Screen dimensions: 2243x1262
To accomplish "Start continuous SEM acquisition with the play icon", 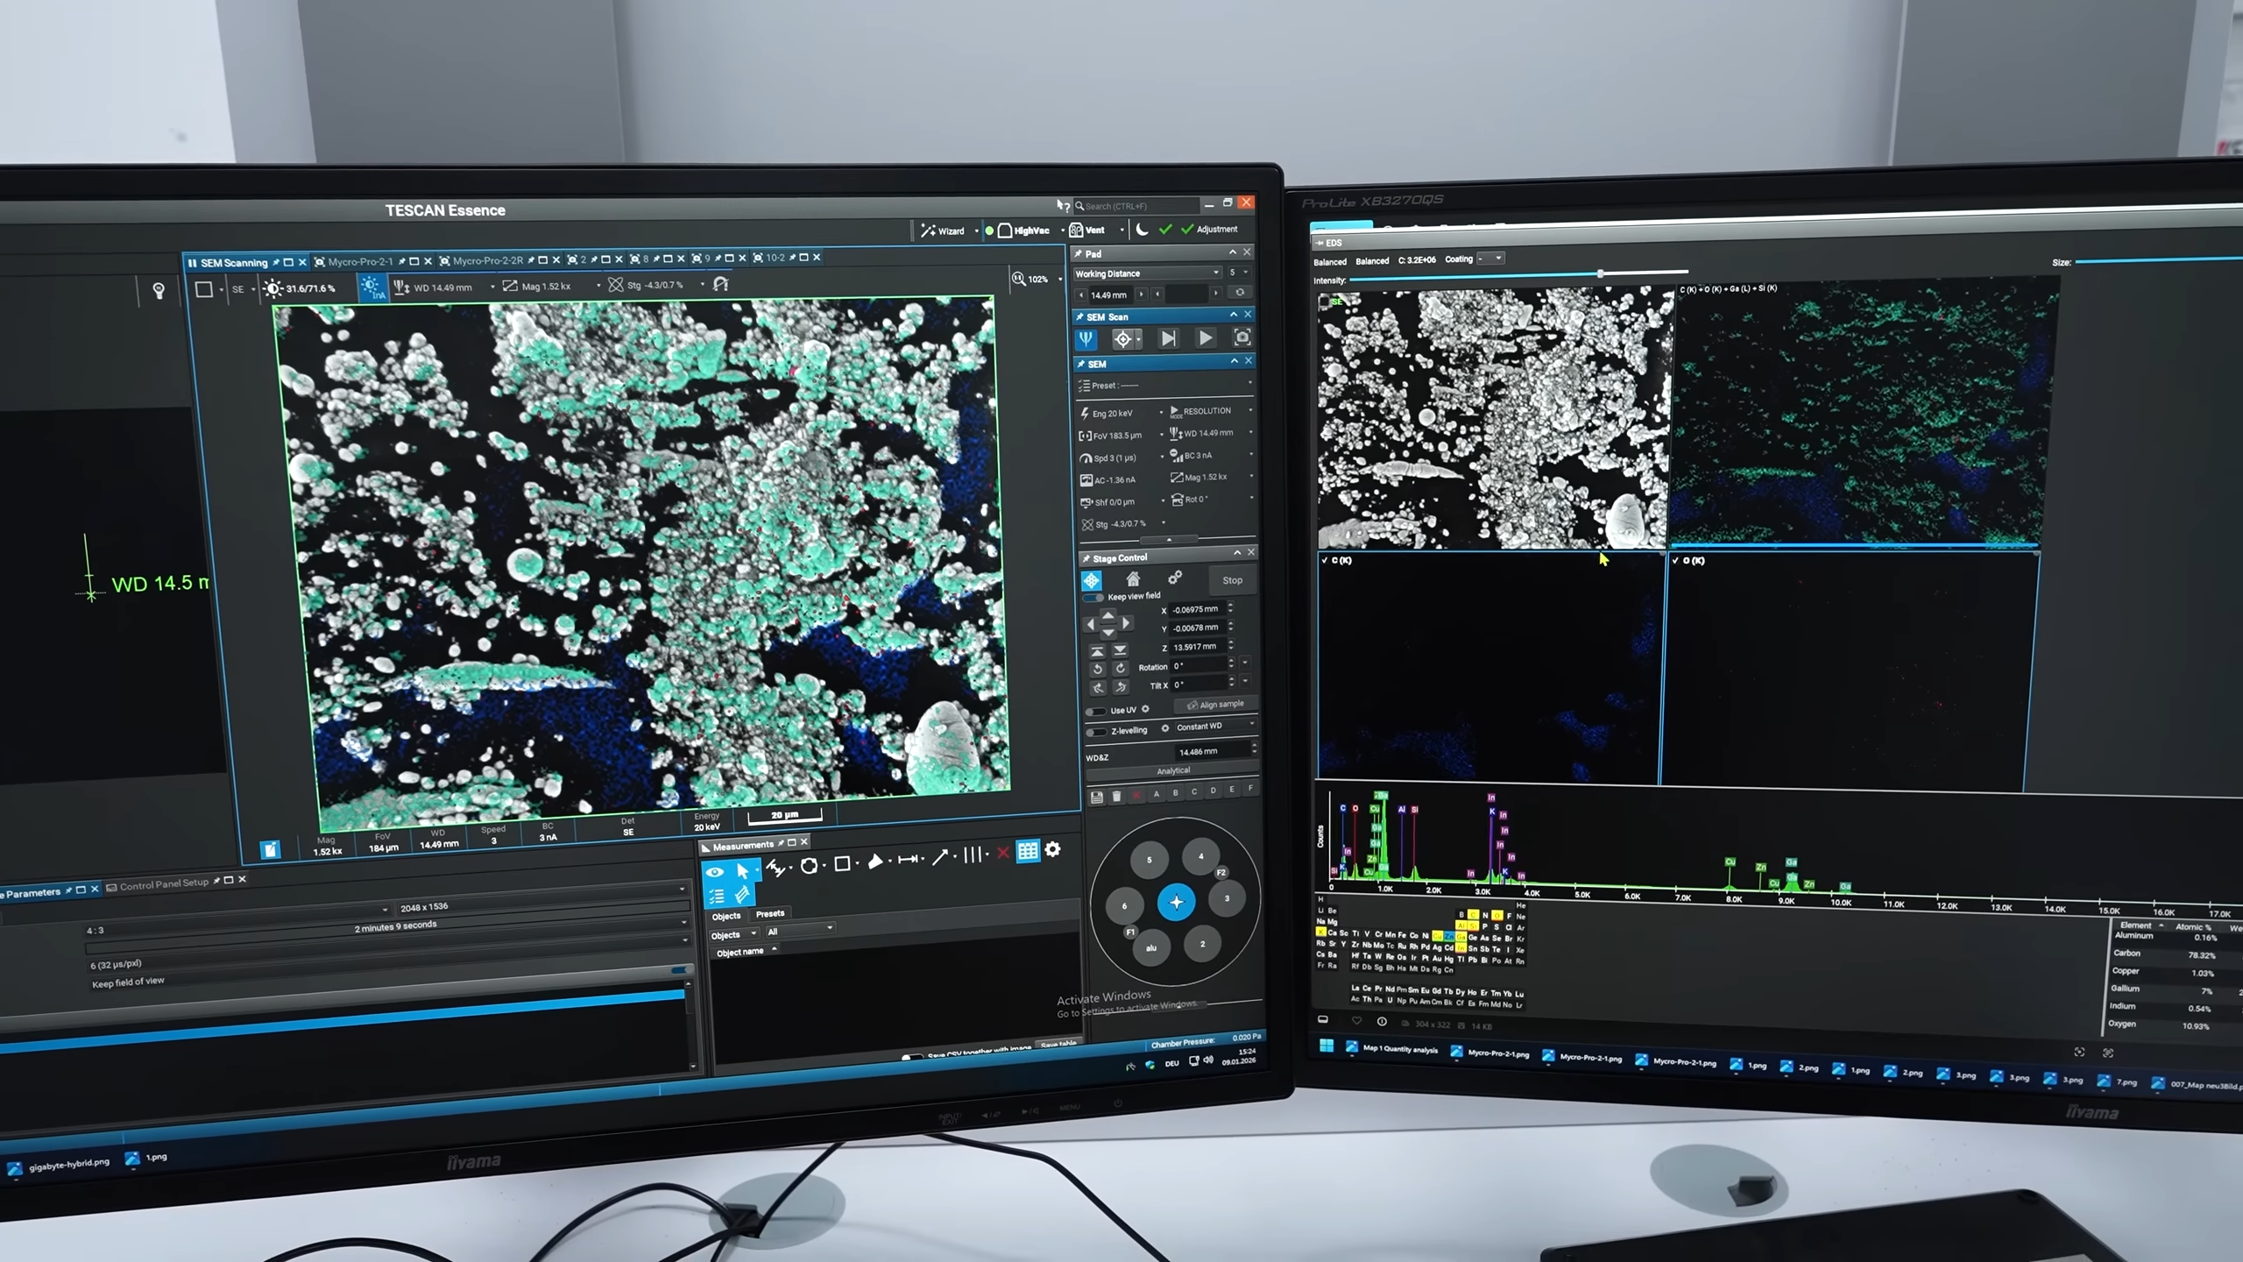I will coord(1205,338).
